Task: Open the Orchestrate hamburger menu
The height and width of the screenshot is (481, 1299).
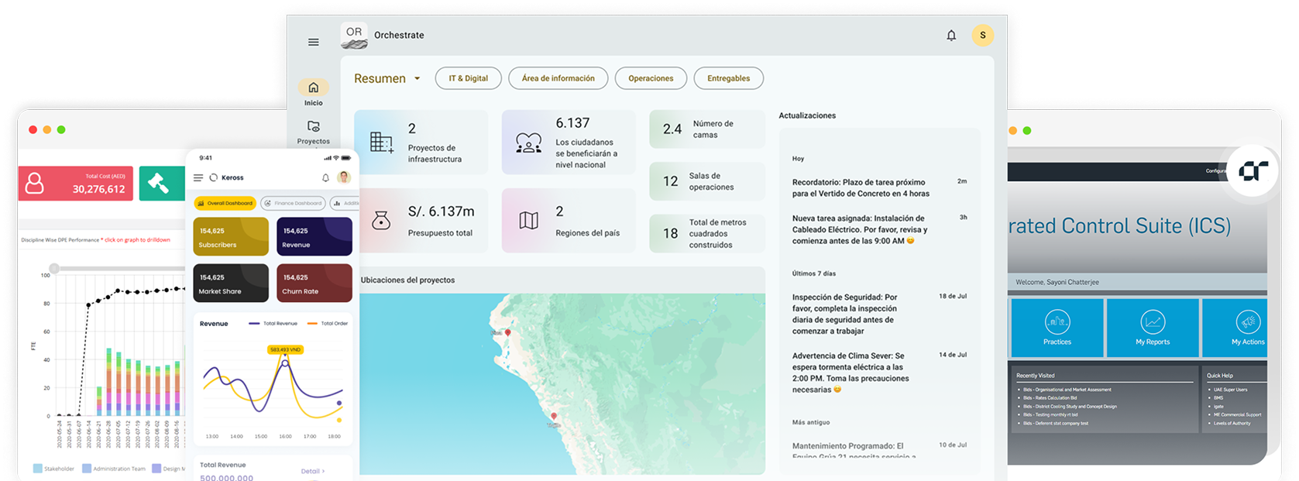Action: click(x=313, y=42)
